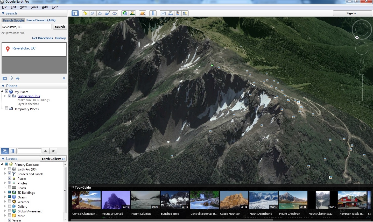The width and height of the screenshot is (373, 222).
Task: Click the N on the compass ring
Action: [357, 38]
